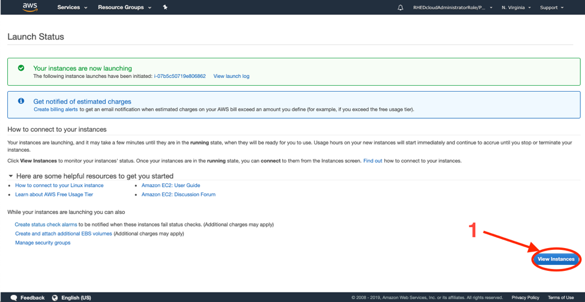The height and width of the screenshot is (302, 585).
Task: Collapse the helpful resources section
Action: point(10,176)
